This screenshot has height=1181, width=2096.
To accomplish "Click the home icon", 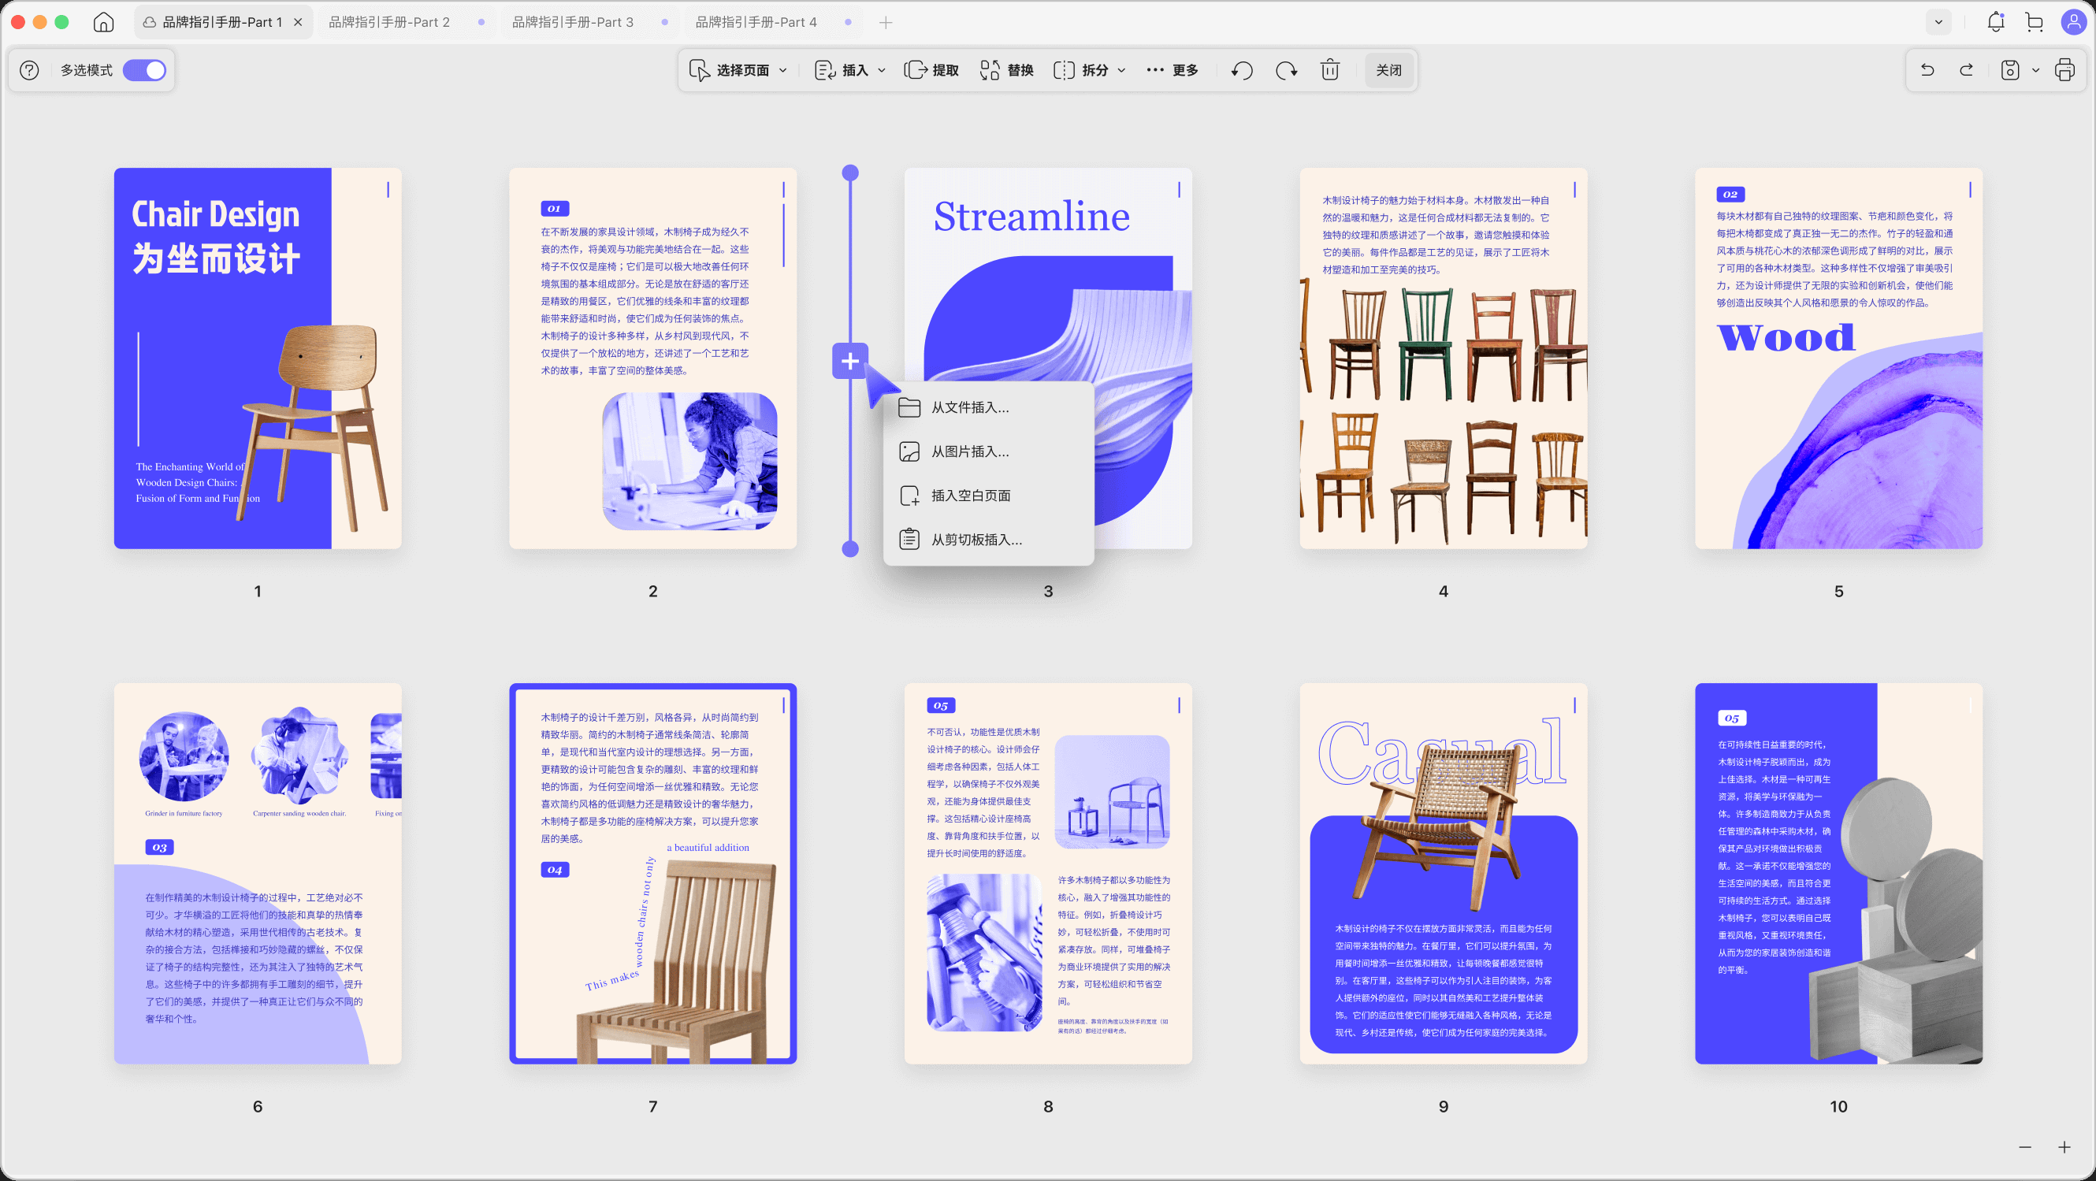I will tap(103, 22).
